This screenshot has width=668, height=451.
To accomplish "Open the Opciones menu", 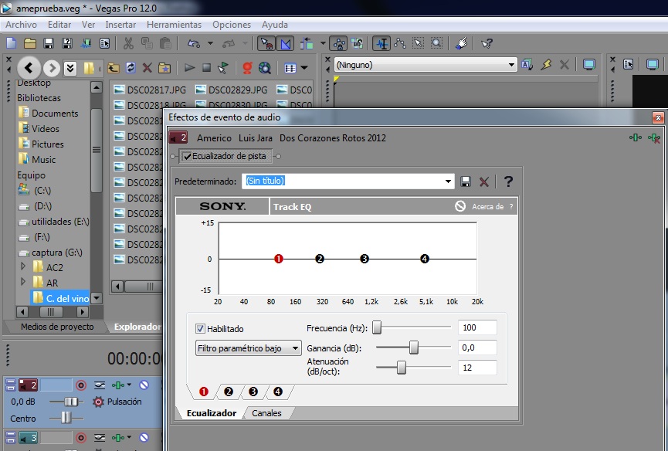I will coord(232,25).
